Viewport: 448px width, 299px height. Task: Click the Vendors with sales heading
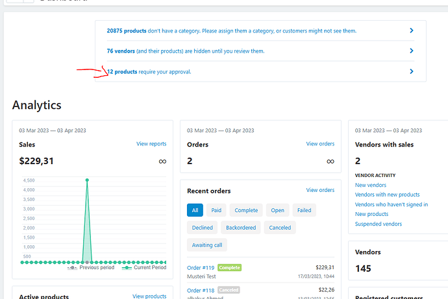(x=384, y=145)
